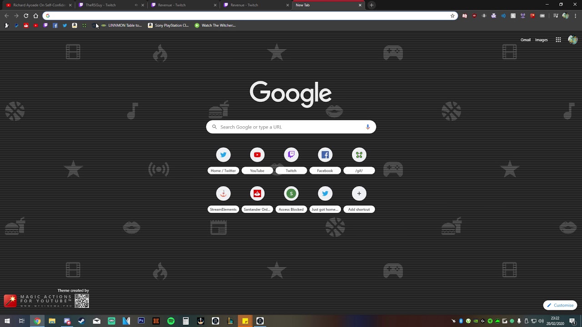Open the Facebook bookmark icon

click(55, 25)
